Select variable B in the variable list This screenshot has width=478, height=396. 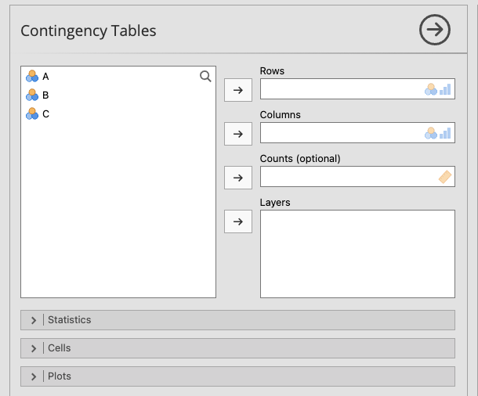pyautogui.click(x=45, y=95)
